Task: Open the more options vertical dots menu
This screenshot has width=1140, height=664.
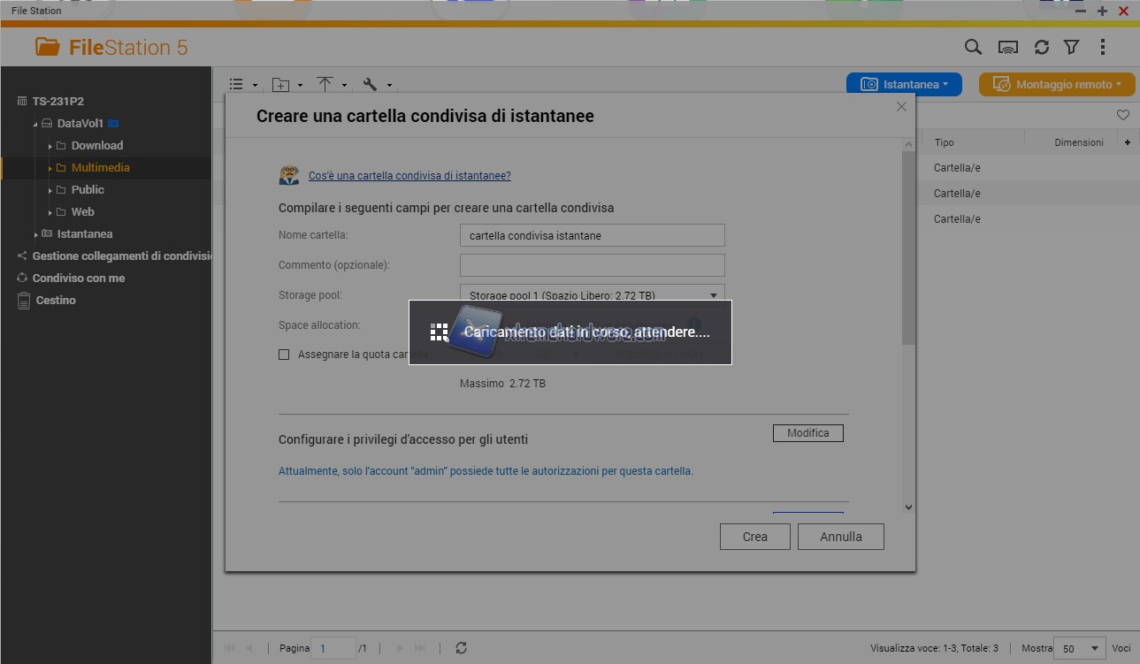Action: point(1102,48)
